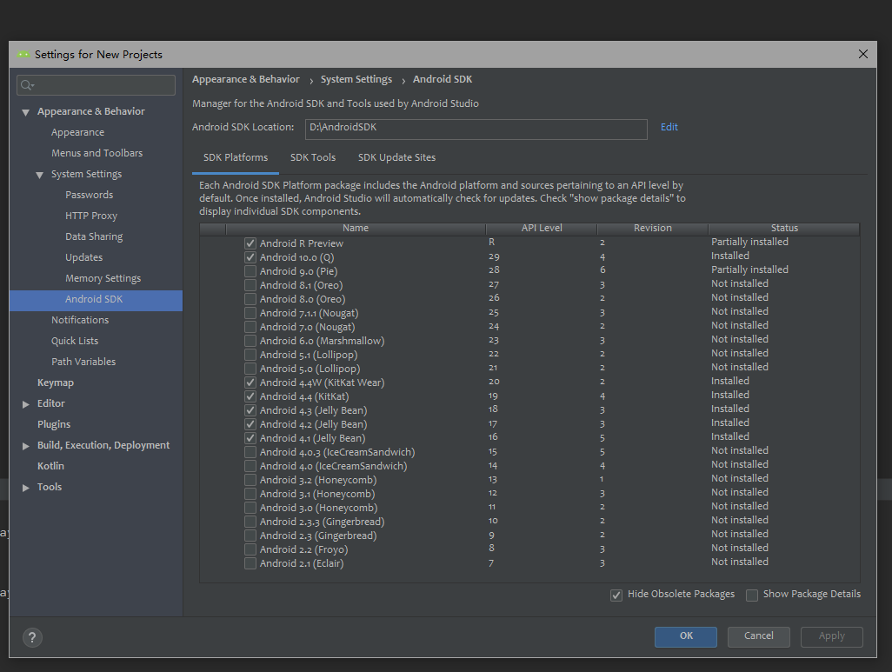The height and width of the screenshot is (672, 892).
Task: Open Data Sharing settings
Action: click(94, 236)
